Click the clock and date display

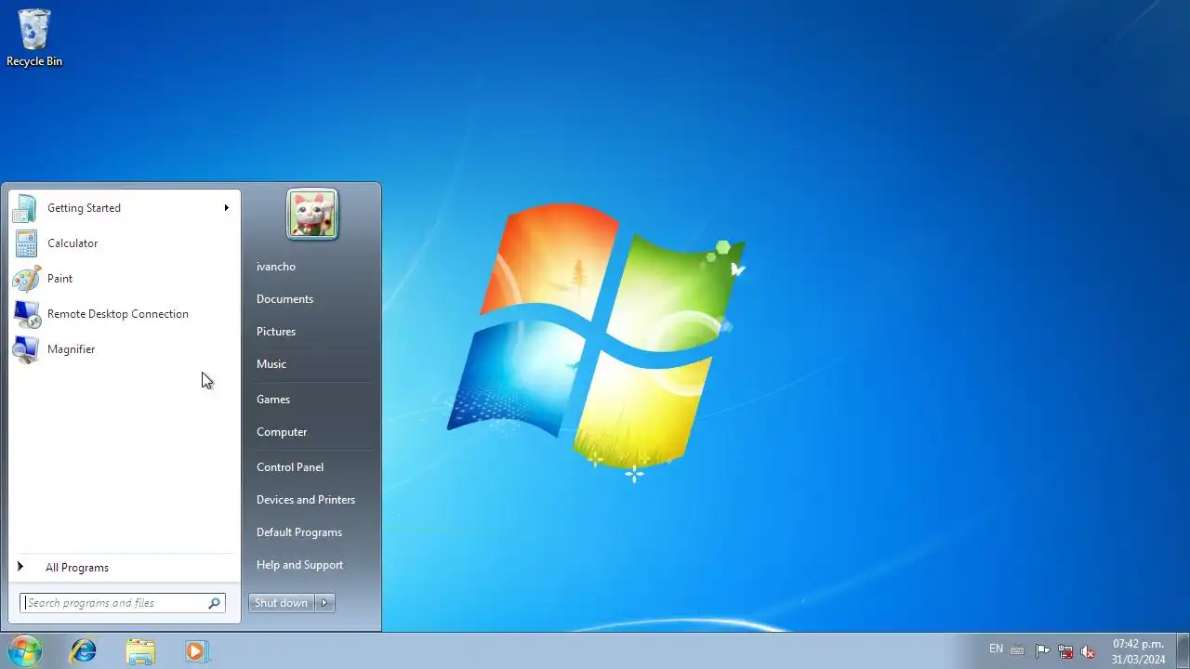[x=1138, y=651]
